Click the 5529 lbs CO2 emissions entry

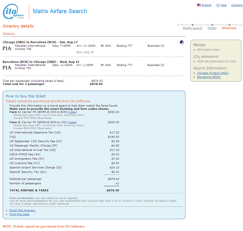(216, 61)
